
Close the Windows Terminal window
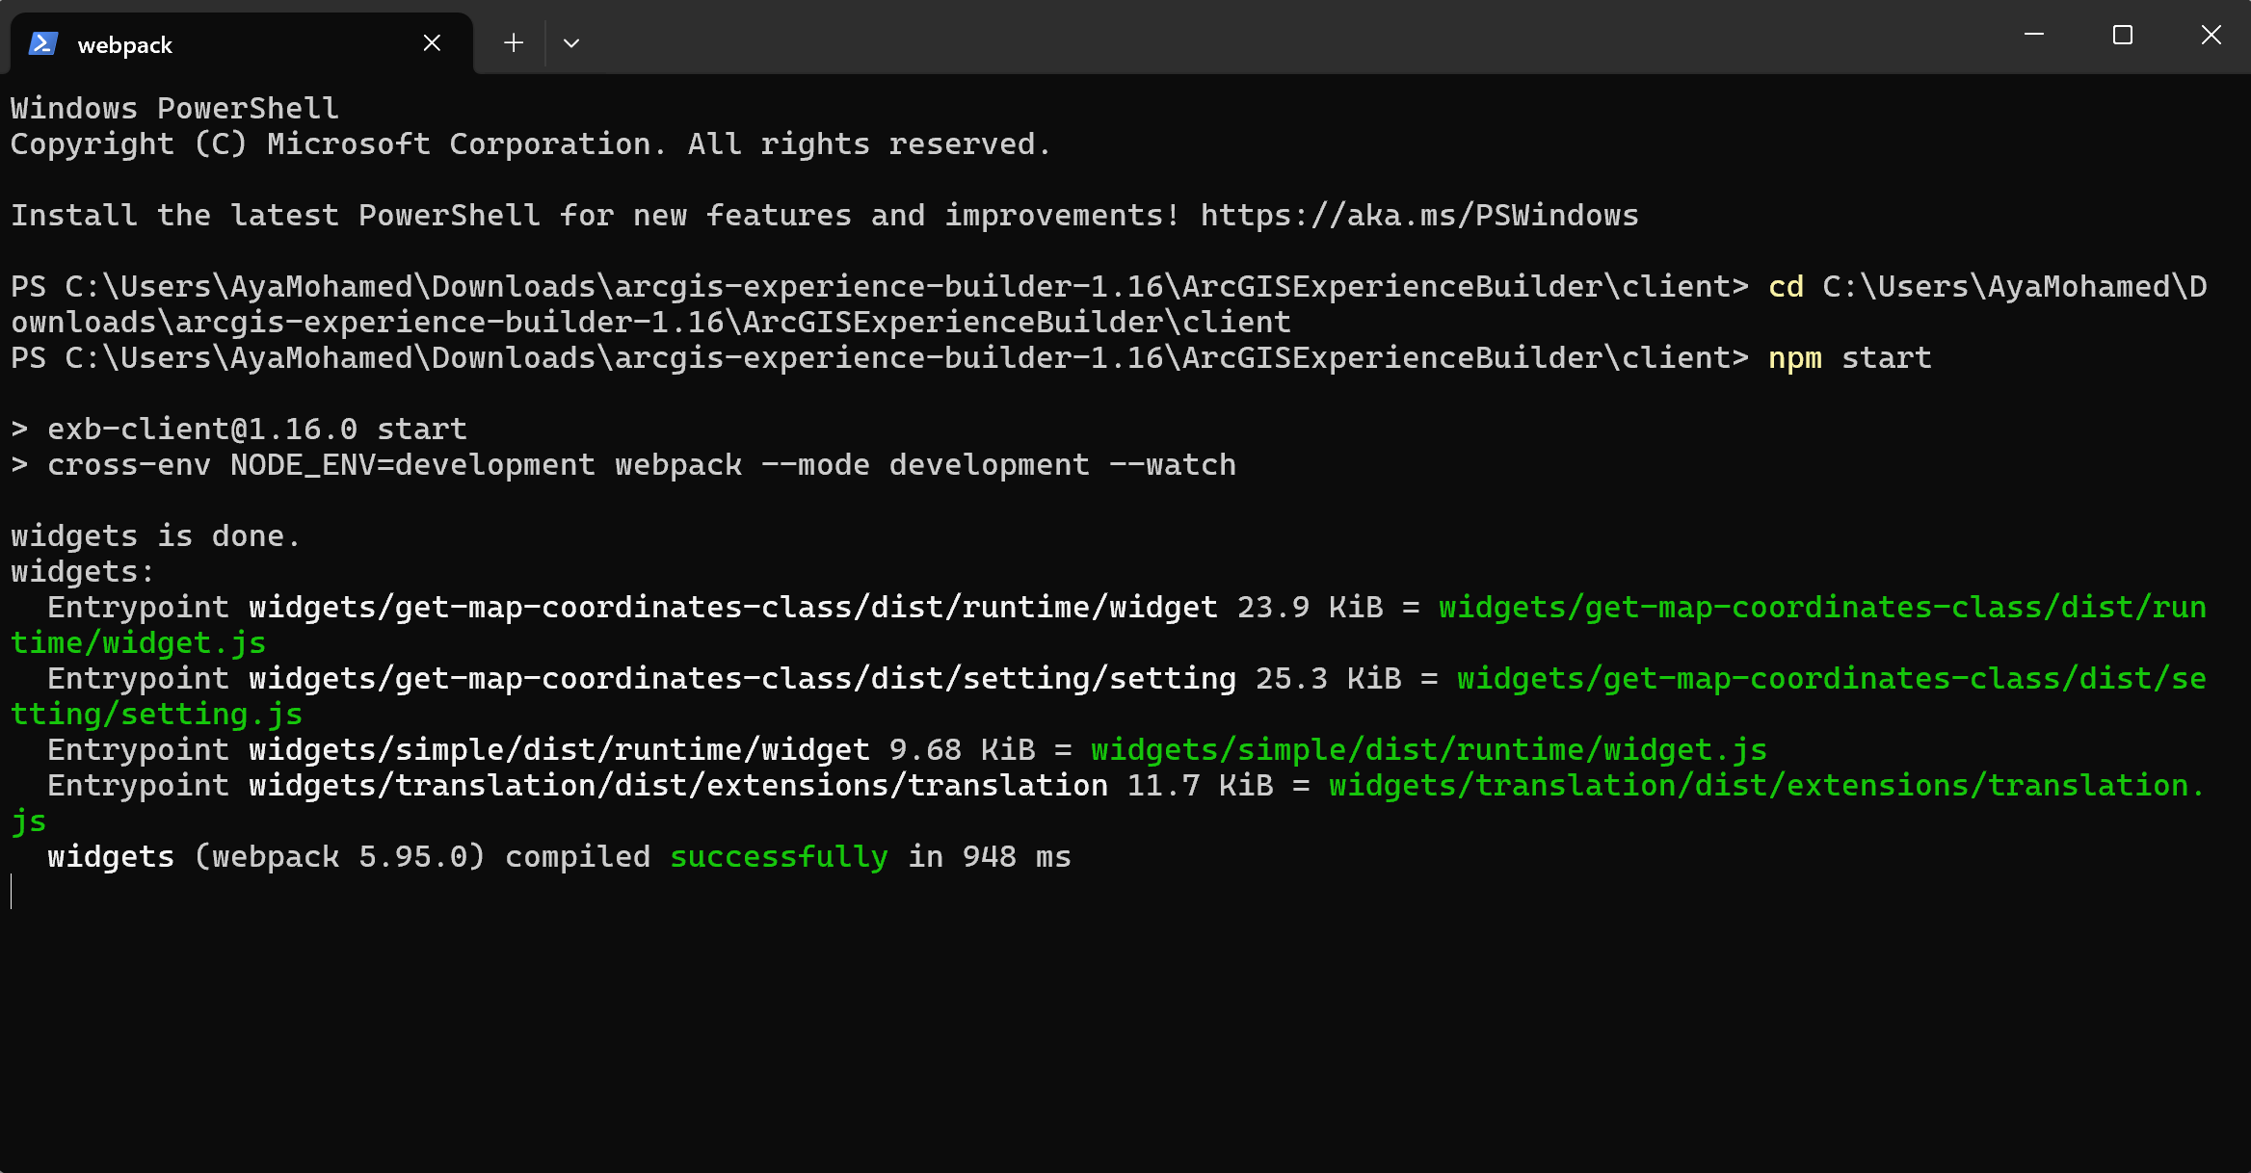(x=2211, y=36)
